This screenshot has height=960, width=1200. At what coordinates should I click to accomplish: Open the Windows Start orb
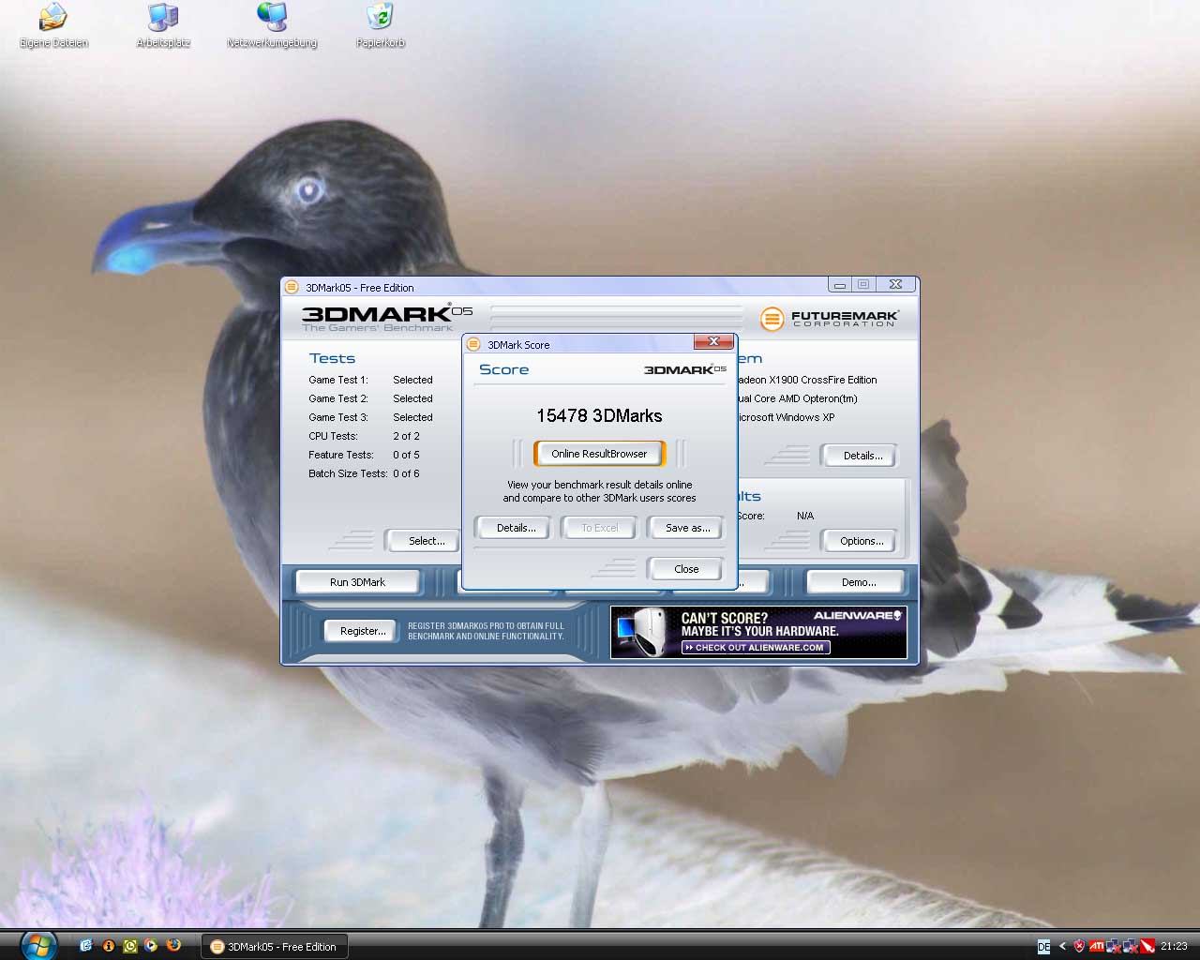(x=38, y=945)
